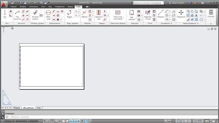Open the arc tool dropdown arrow
The height and width of the screenshot is (123, 219).
point(170,11)
